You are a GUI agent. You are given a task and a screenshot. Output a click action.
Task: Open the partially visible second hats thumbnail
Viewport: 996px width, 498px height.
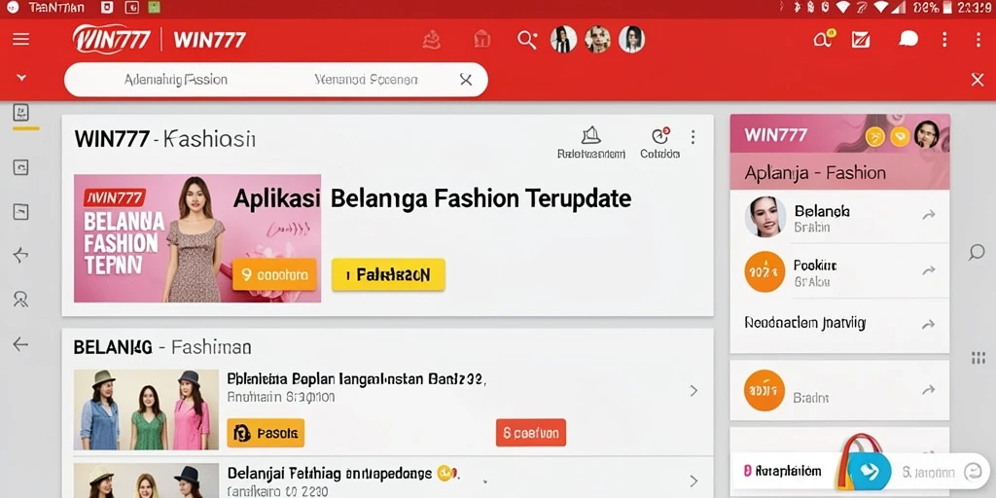(146, 480)
